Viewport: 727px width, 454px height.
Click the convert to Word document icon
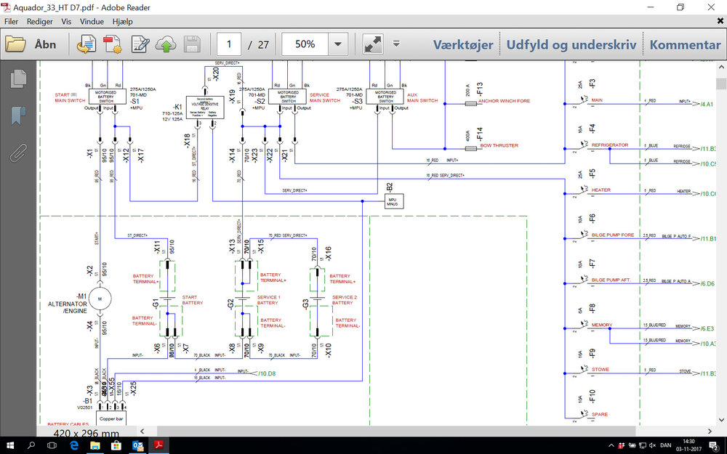[x=87, y=44]
